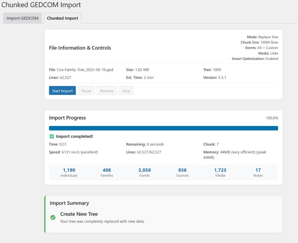Image resolution: width=298 pixels, height=243 pixels.
Task: Click the 1,723 Media statistic
Action: pos(220,170)
